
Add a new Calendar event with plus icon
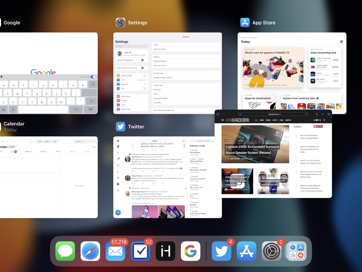pyautogui.click(x=7, y=141)
